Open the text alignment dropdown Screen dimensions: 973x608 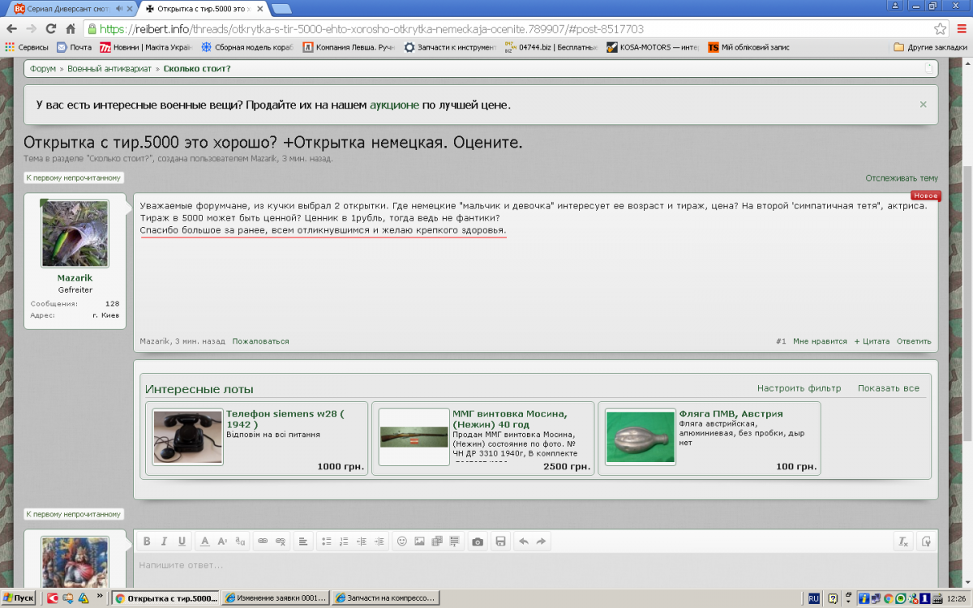[x=302, y=542]
